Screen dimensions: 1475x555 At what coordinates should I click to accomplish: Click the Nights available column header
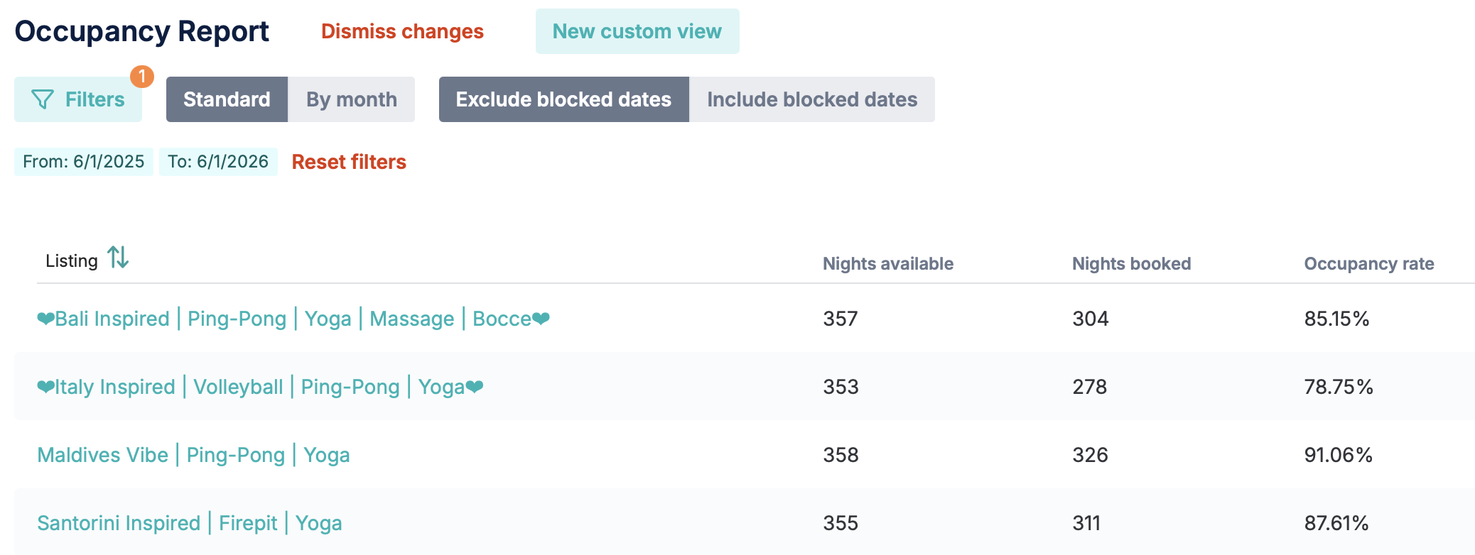888,263
